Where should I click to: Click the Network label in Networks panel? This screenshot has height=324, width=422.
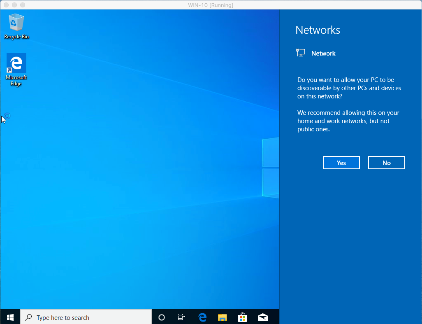pos(323,54)
